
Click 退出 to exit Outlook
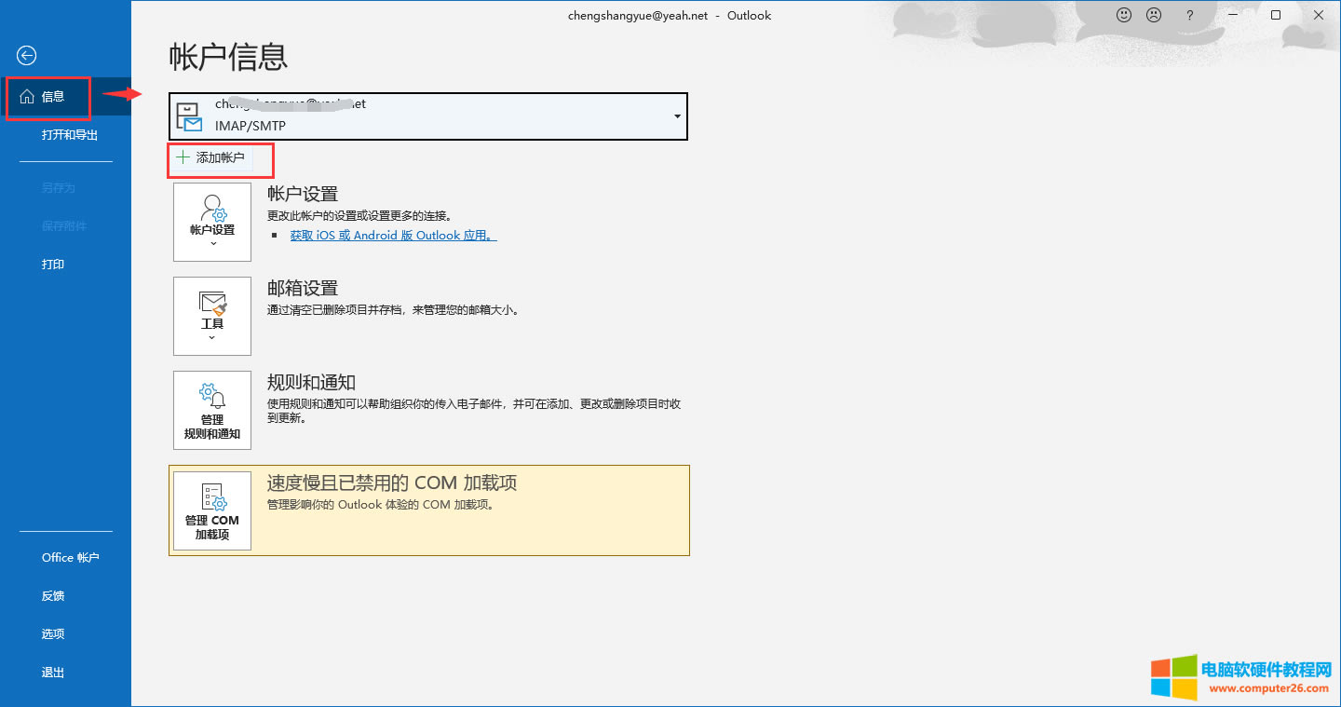(53, 673)
